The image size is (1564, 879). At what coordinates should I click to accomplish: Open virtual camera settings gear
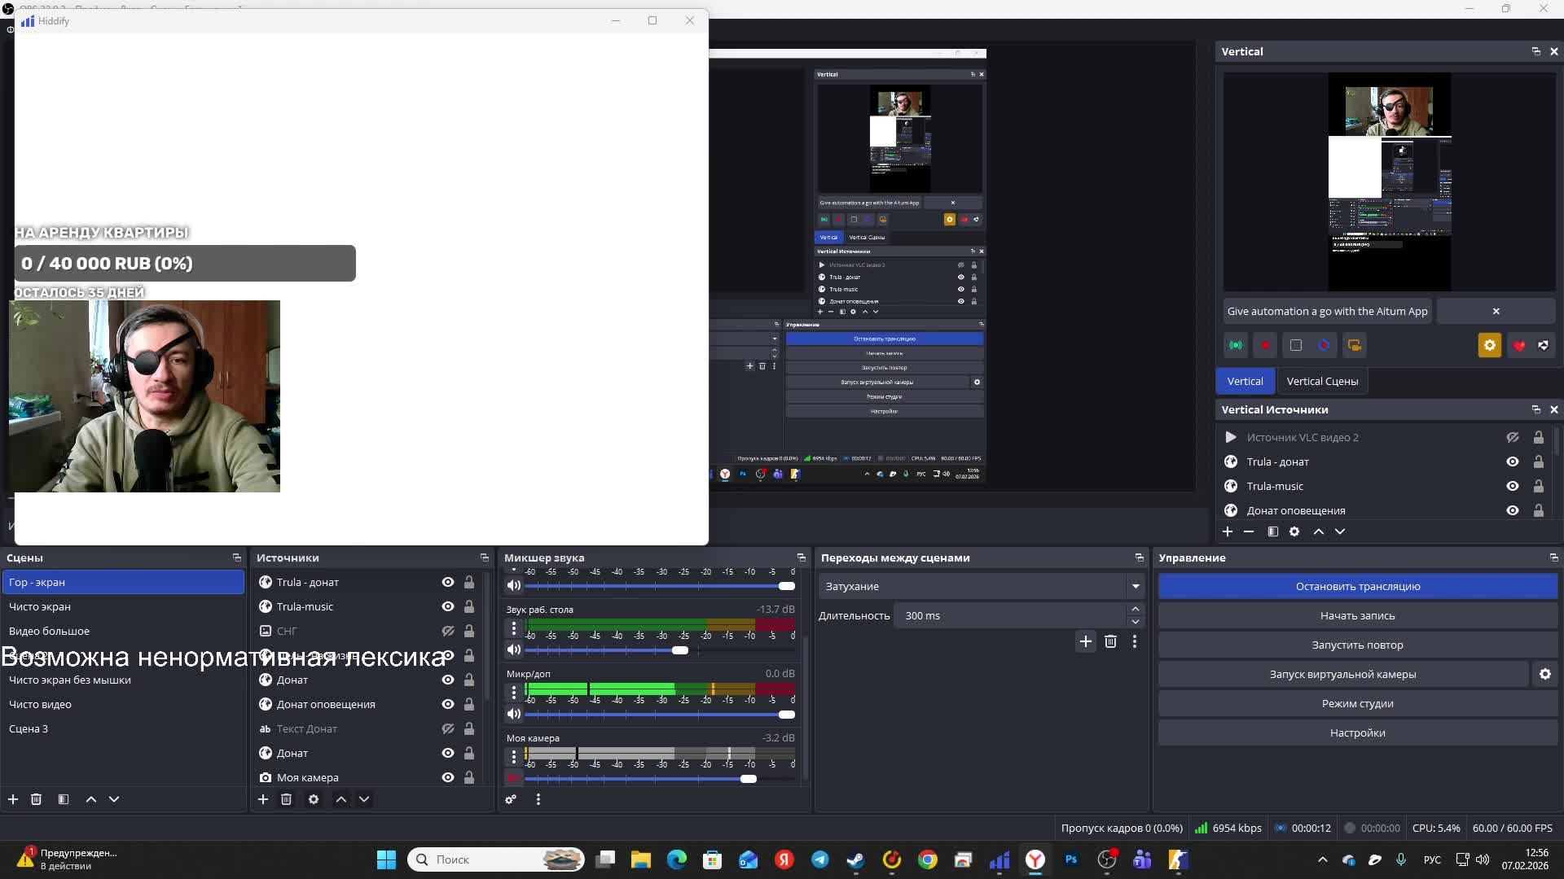1544,674
